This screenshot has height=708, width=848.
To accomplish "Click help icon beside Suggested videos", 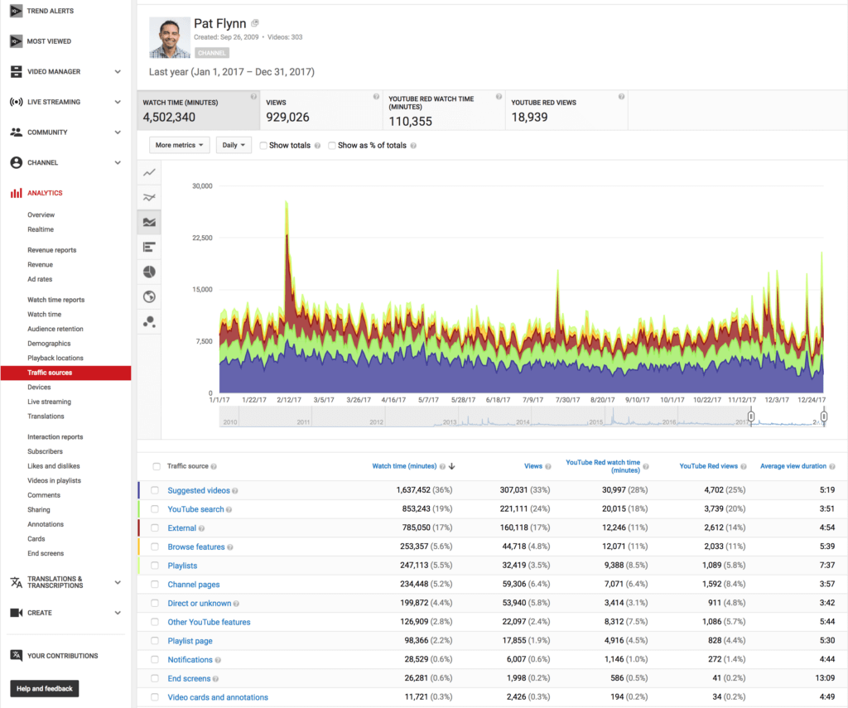I will click(x=234, y=491).
